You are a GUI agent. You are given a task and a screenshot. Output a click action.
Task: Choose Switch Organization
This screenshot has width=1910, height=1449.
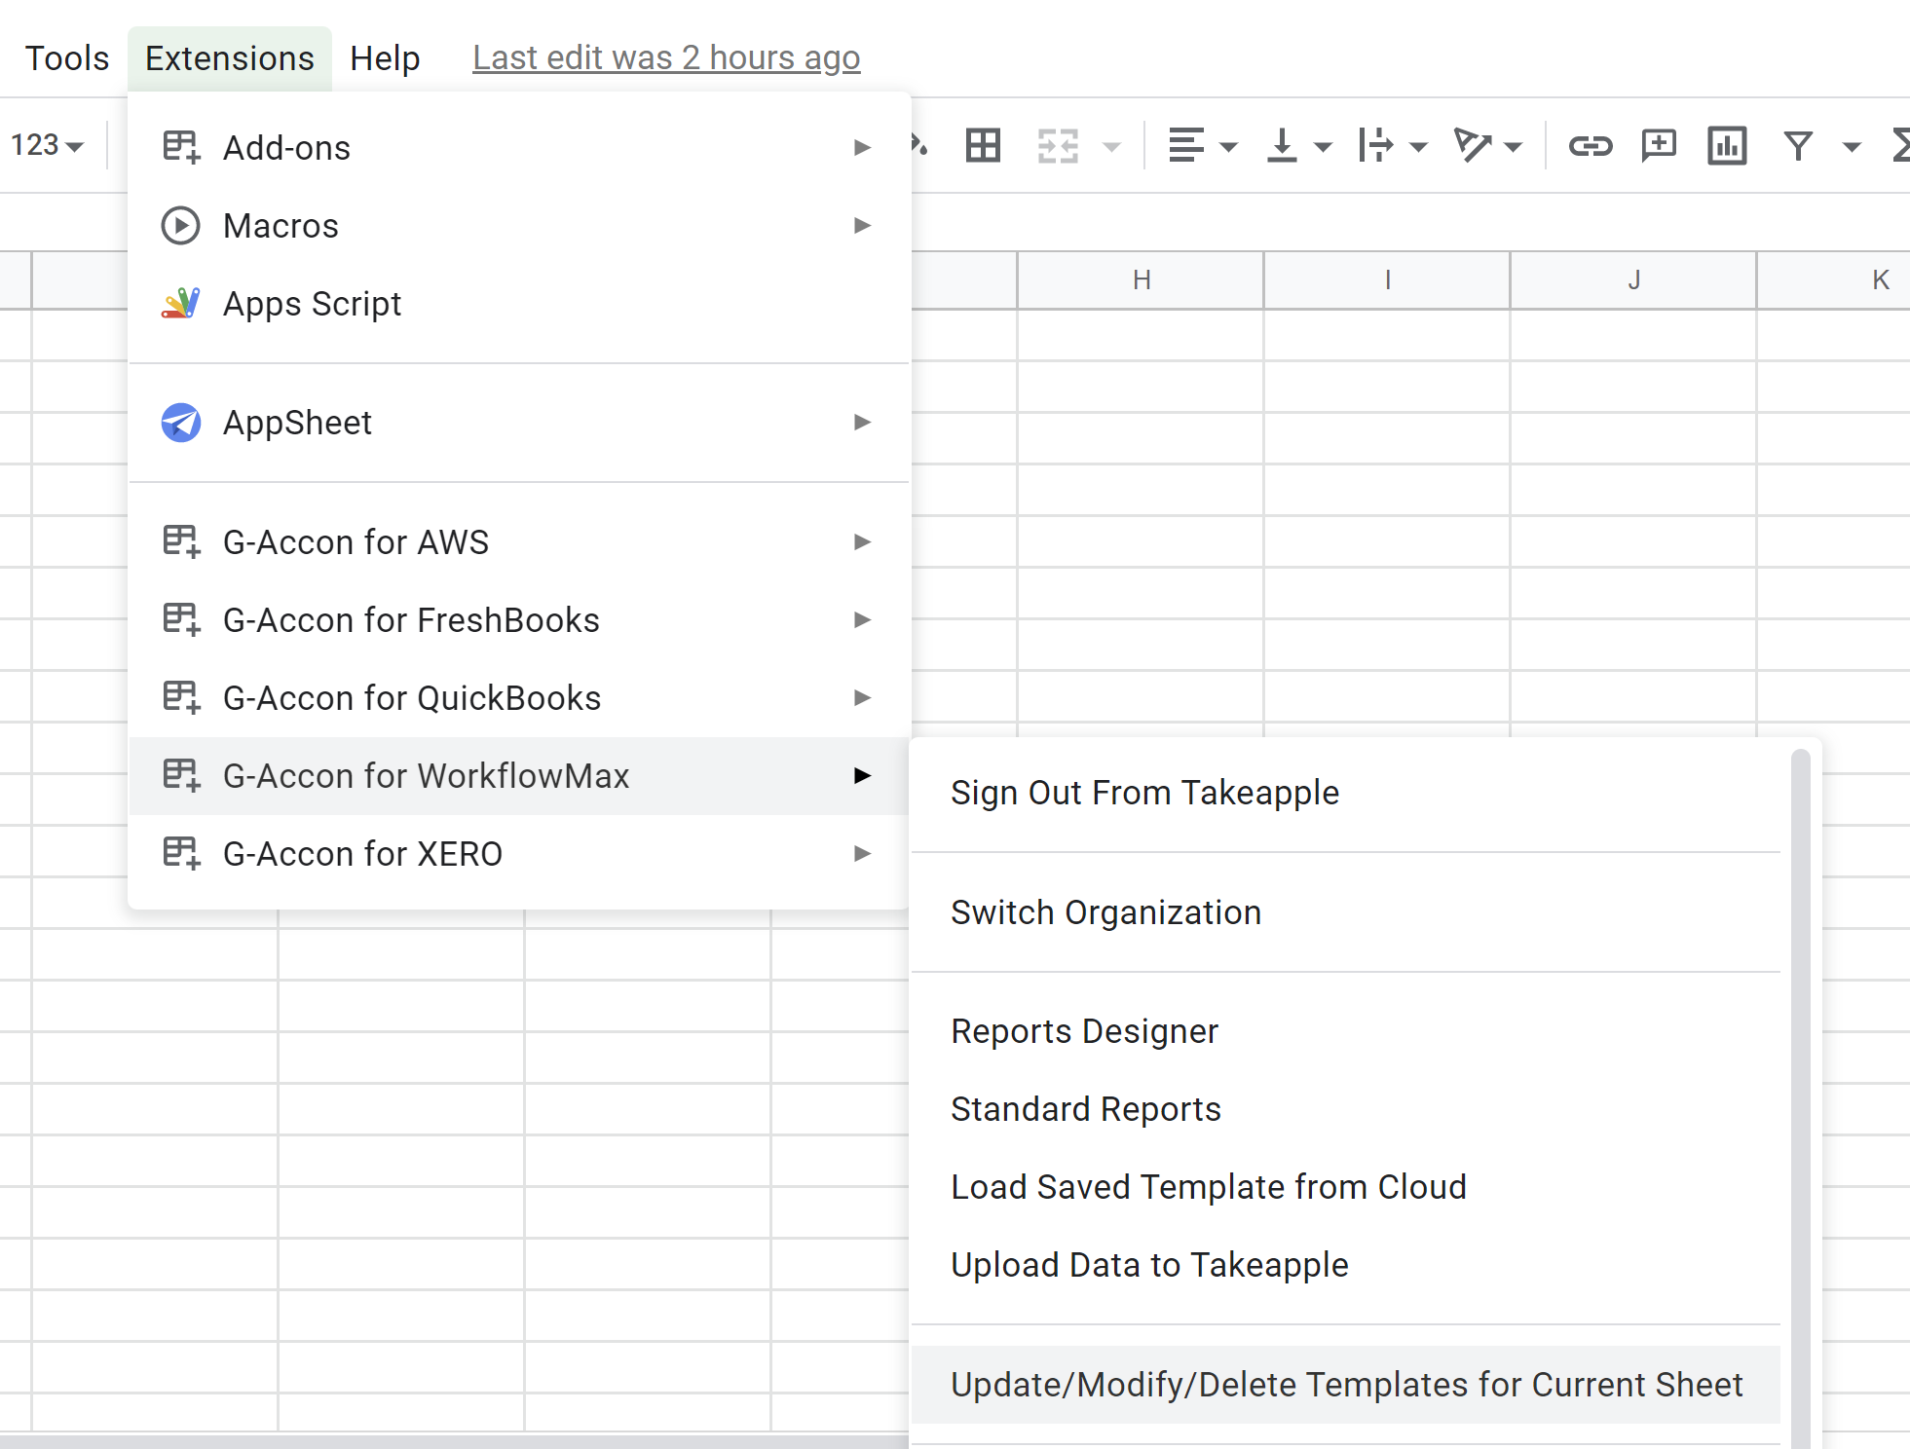1346,912
